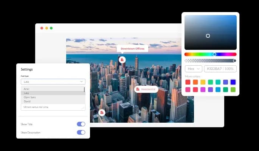Open the Font type dropdown showing Lato
The height and width of the screenshot is (151, 259).
pos(53,81)
